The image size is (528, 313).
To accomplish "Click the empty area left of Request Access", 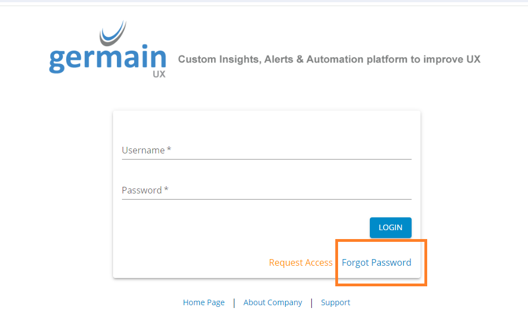I will (189, 262).
